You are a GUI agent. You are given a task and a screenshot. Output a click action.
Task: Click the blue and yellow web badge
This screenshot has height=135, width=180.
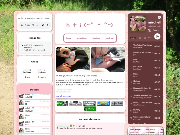103,103
